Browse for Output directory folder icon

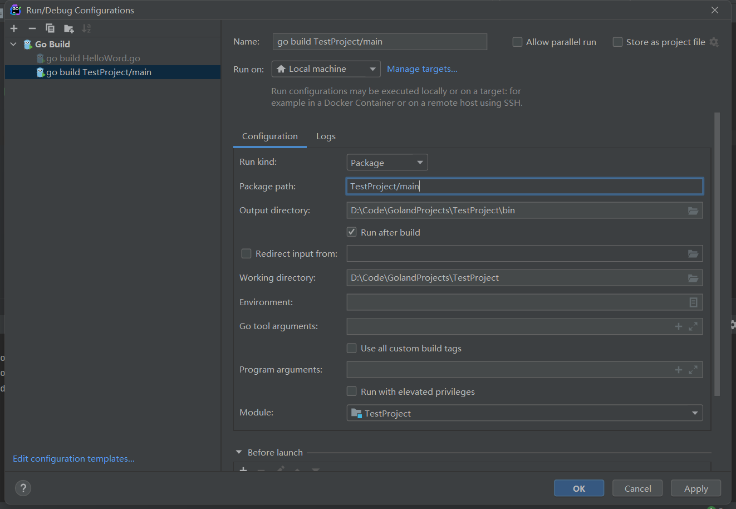click(x=693, y=211)
